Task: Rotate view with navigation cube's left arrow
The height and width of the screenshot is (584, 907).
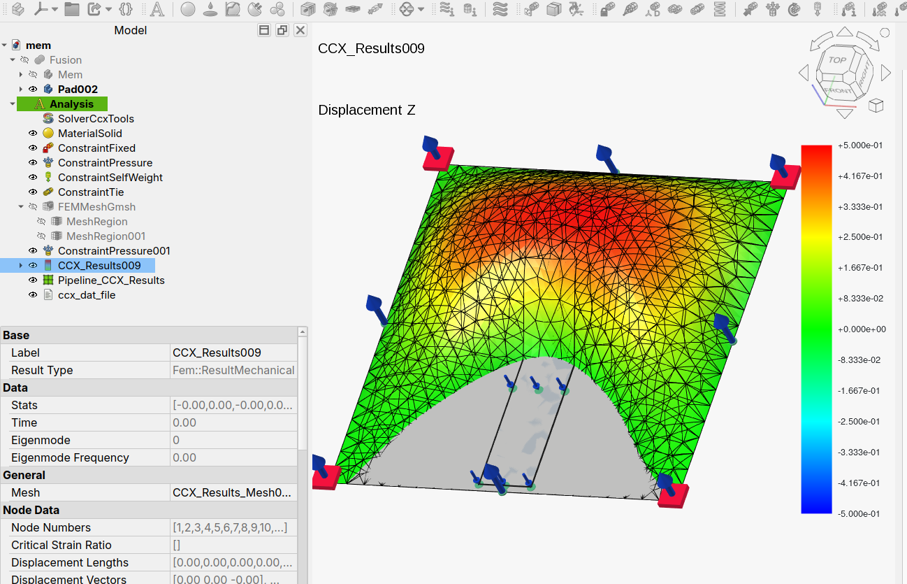Action: click(804, 73)
